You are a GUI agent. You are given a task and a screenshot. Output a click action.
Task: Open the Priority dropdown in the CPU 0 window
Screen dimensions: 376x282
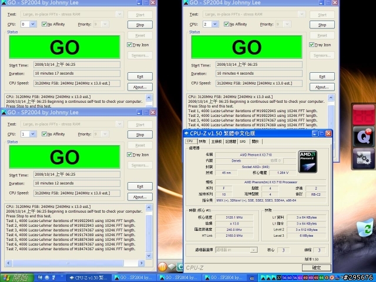[105, 24]
